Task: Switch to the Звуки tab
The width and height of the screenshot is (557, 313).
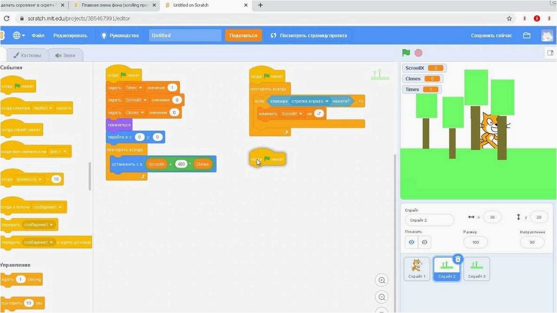Action: tap(65, 55)
